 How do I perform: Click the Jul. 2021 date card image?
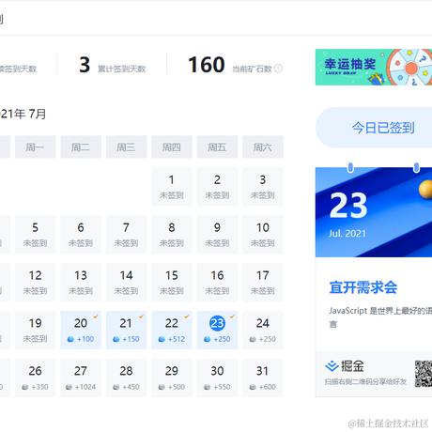374,212
